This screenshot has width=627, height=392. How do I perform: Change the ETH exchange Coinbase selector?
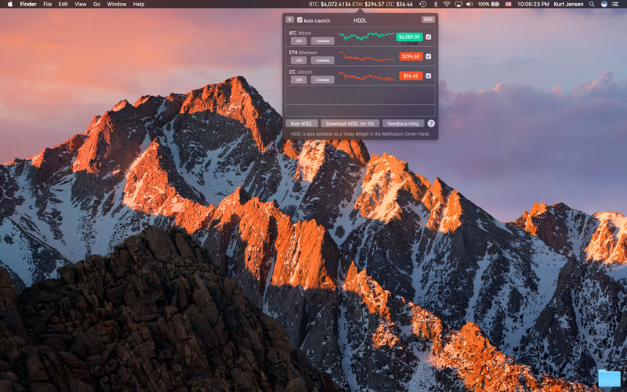pos(323,60)
